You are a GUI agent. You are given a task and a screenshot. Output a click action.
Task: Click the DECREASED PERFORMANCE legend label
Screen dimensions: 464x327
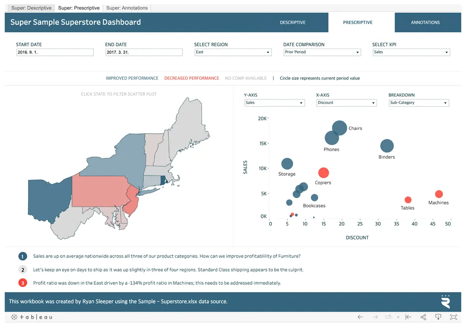[192, 78]
